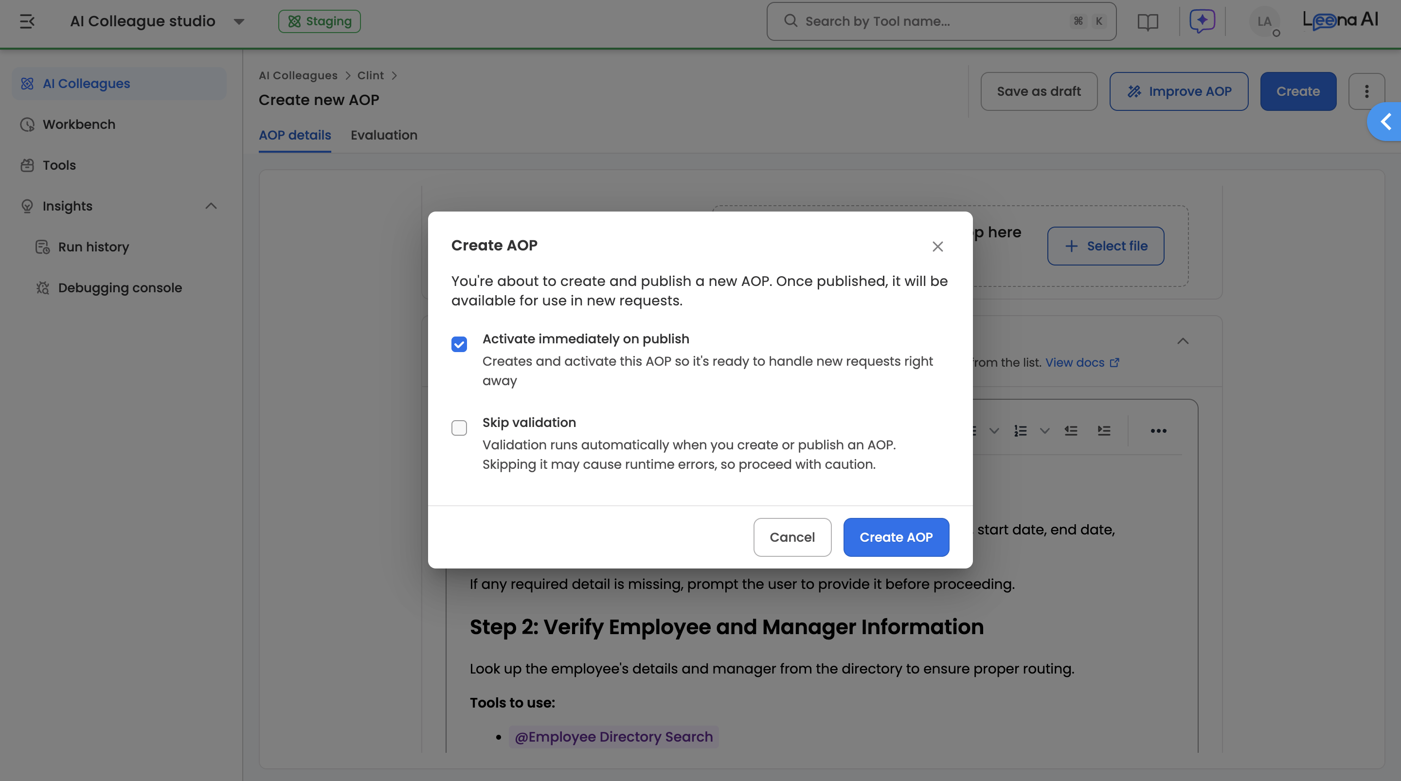
Task: Close the Create AOP dialog
Action: pyautogui.click(x=937, y=247)
